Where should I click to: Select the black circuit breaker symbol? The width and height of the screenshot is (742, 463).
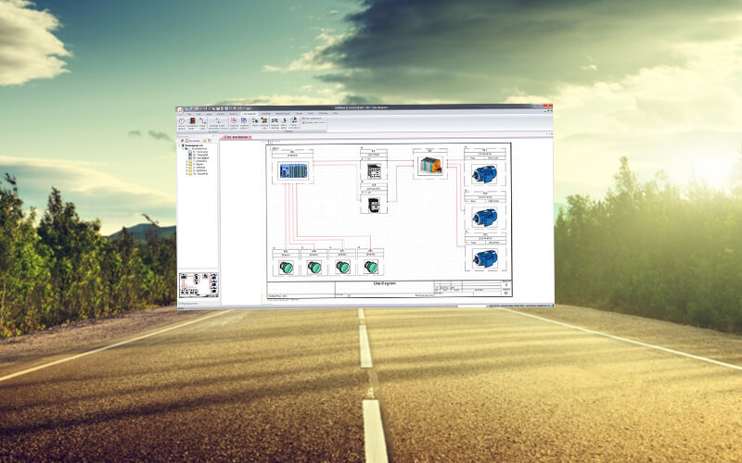tap(374, 205)
